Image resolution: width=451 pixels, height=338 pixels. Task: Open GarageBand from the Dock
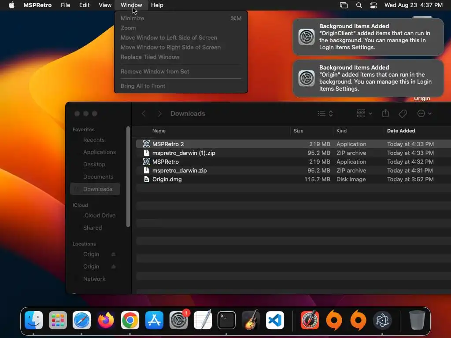point(251,320)
